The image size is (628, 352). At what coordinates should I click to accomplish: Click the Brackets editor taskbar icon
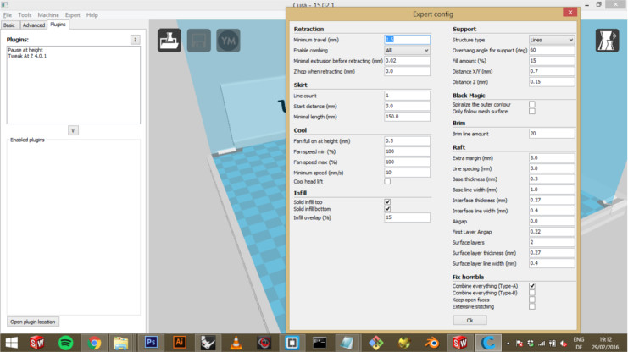pos(292,343)
